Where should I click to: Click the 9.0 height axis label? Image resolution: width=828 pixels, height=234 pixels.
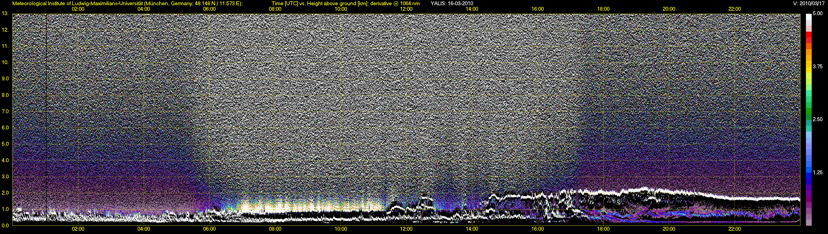(x=5, y=79)
